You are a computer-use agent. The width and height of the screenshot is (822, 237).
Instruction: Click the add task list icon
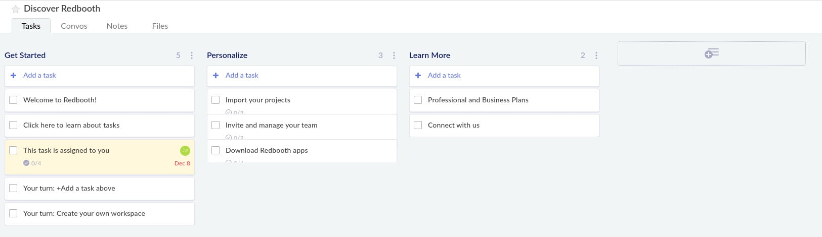(711, 53)
